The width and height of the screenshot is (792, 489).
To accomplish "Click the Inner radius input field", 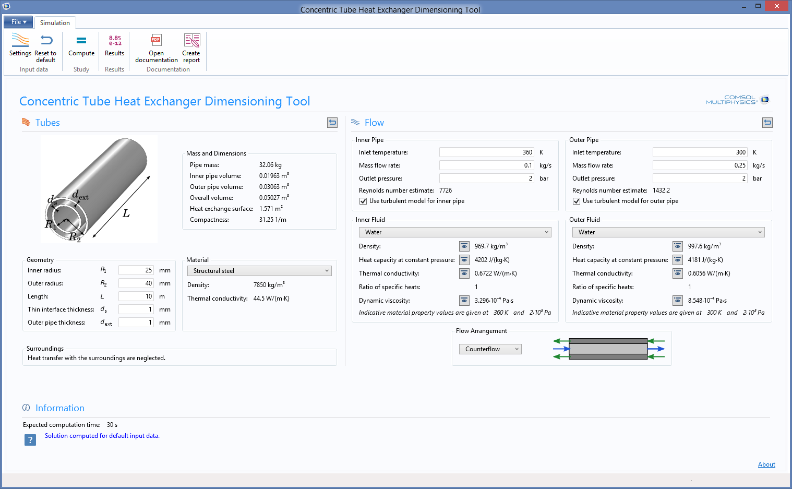I will 136,270.
